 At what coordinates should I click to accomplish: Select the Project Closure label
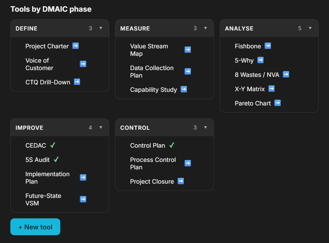[x=152, y=181]
